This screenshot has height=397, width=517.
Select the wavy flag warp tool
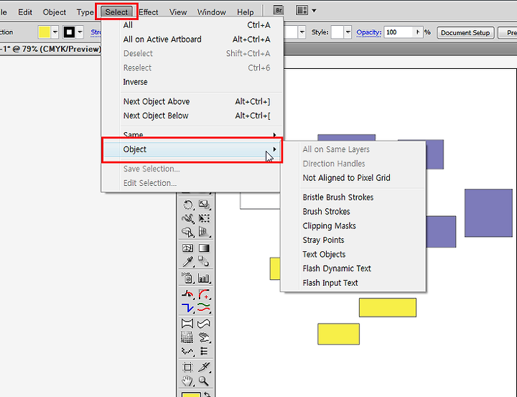(x=204, y=324)
